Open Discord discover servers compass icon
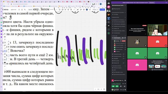 pyautogui.click(x=109, y=33)
